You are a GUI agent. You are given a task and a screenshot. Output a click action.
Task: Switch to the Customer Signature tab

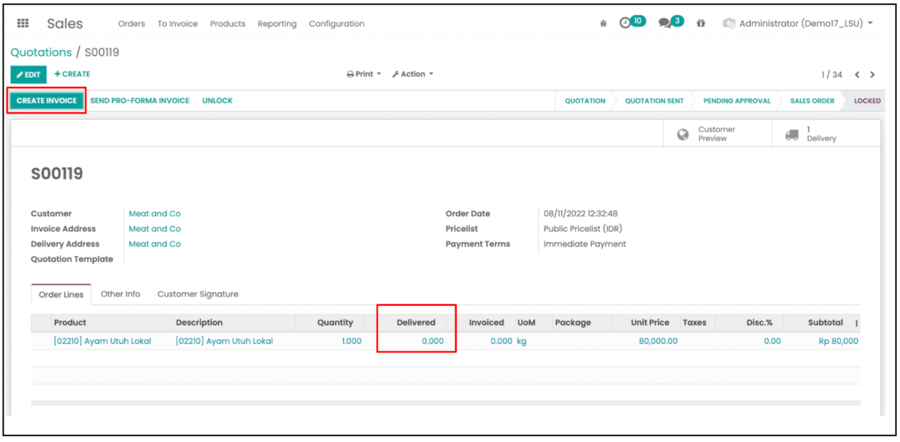[197, 294]
